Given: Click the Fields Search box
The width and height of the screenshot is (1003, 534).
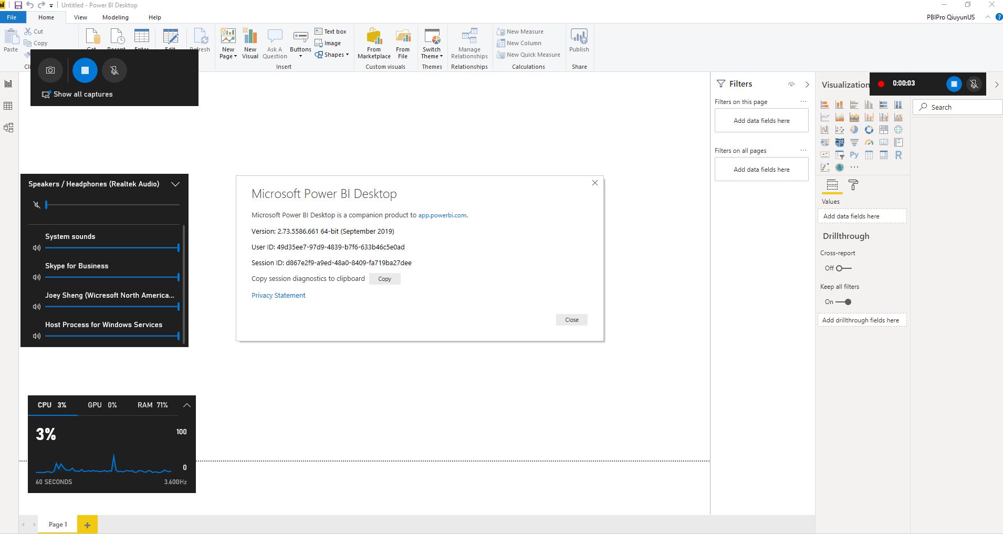Looking at the screenshot, I should (x=958, y=107).
